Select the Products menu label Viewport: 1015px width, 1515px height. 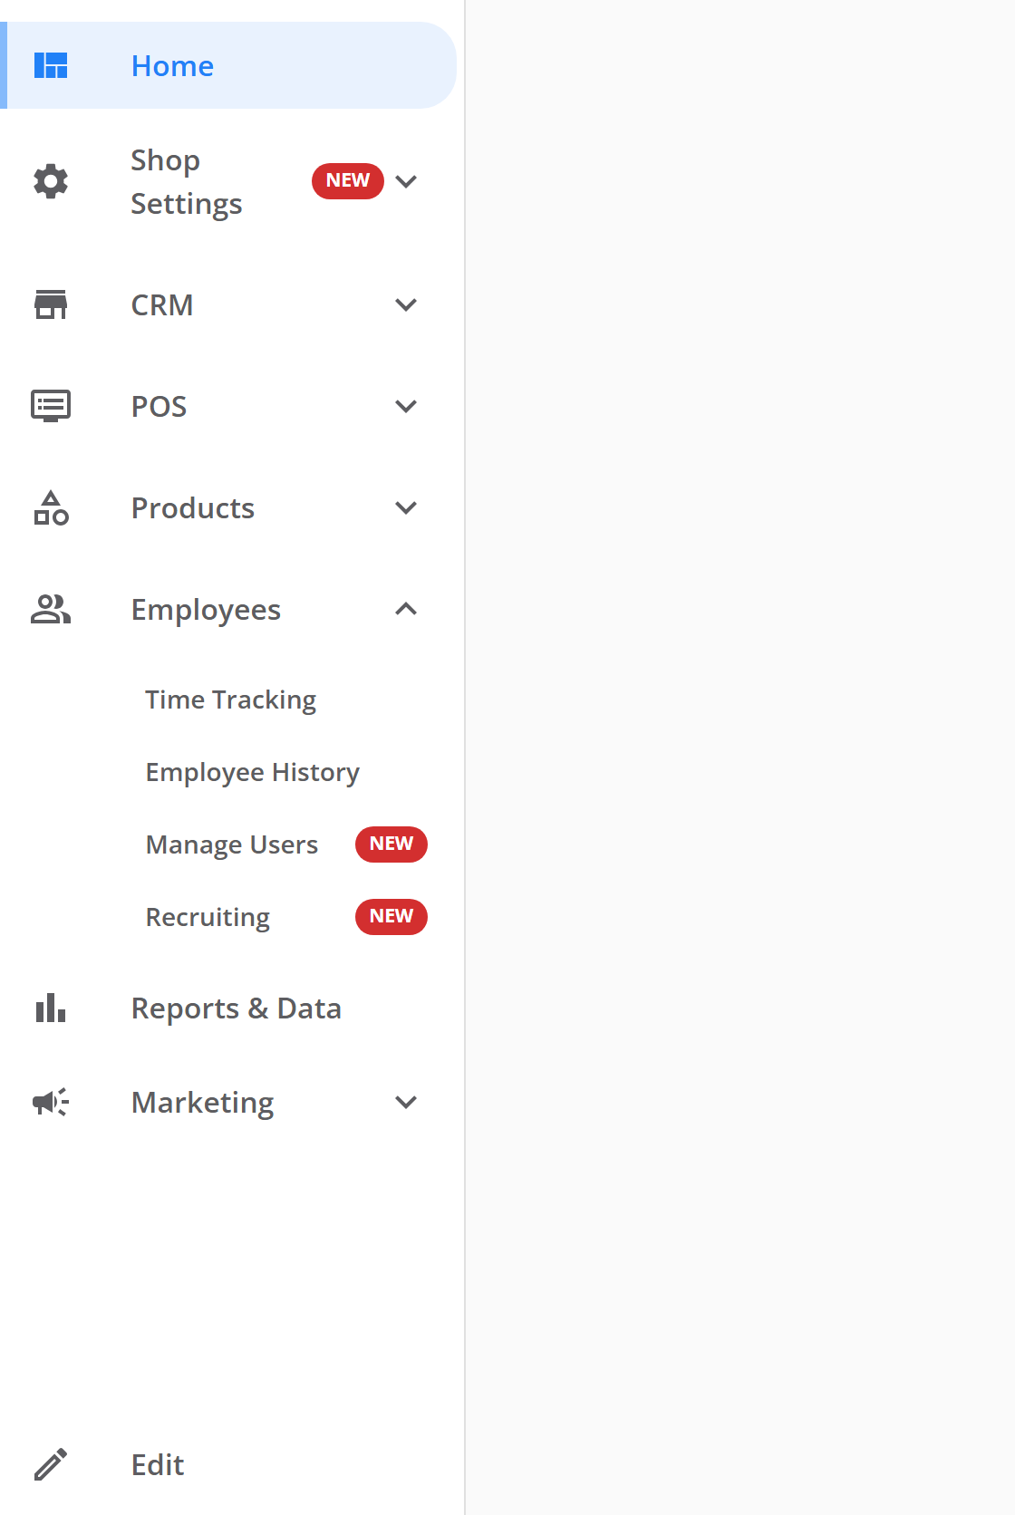pos(193,508)
